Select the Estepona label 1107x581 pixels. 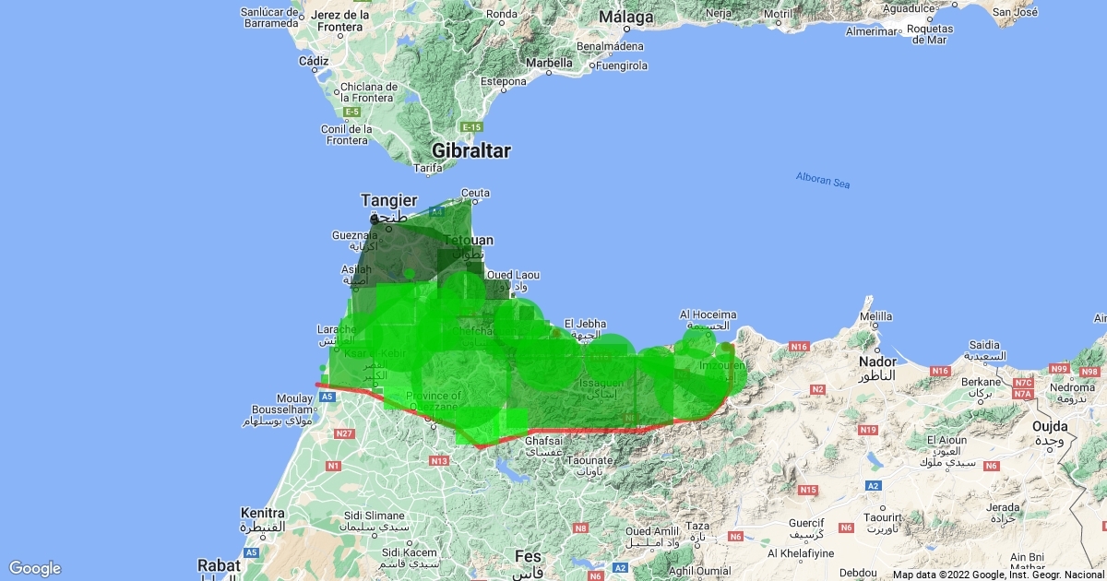click(503, 81)
